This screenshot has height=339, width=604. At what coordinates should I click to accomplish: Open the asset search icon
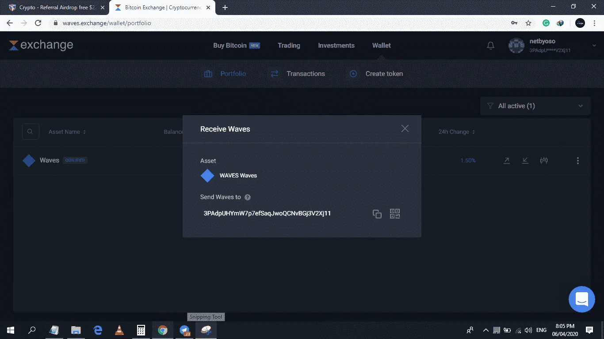coord(31,132)
